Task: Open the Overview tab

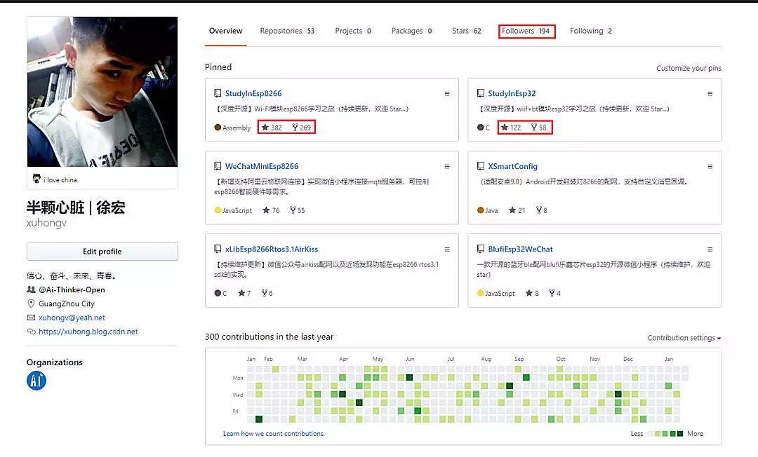Action: [225, 31]
